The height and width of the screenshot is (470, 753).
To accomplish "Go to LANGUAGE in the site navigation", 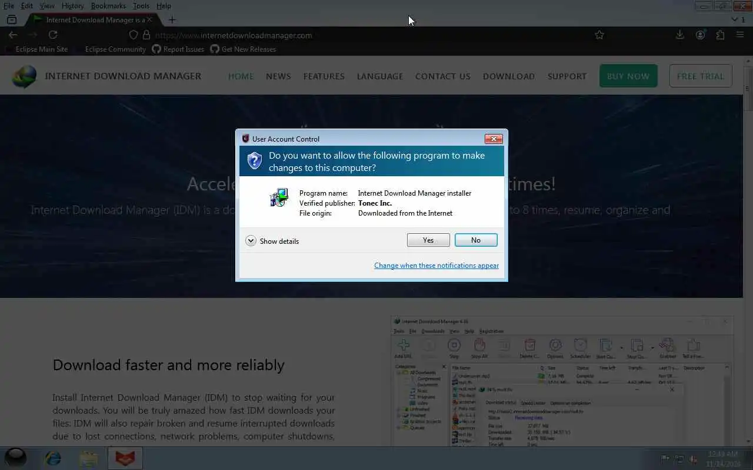I will (380, 76).
